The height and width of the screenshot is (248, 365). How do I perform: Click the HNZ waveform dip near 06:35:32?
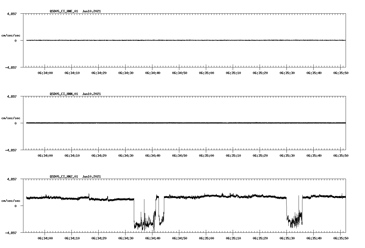click(x=294, y=220)
